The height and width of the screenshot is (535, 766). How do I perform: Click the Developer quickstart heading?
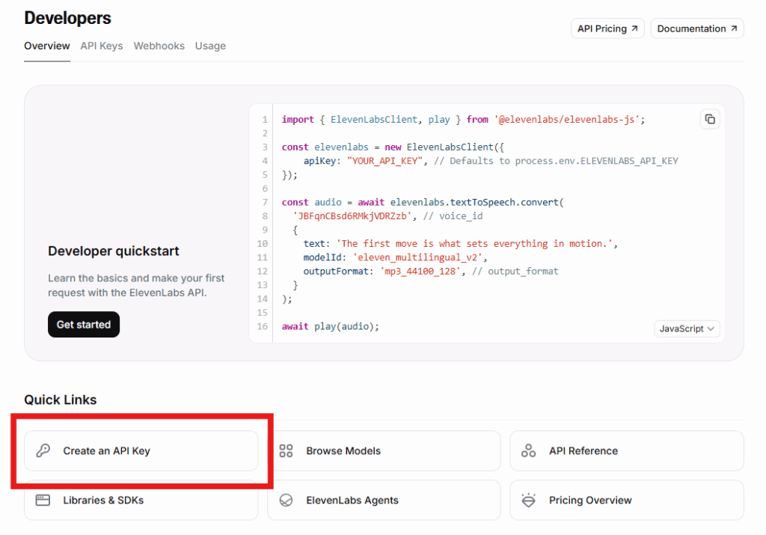click(x=114, y=251)
